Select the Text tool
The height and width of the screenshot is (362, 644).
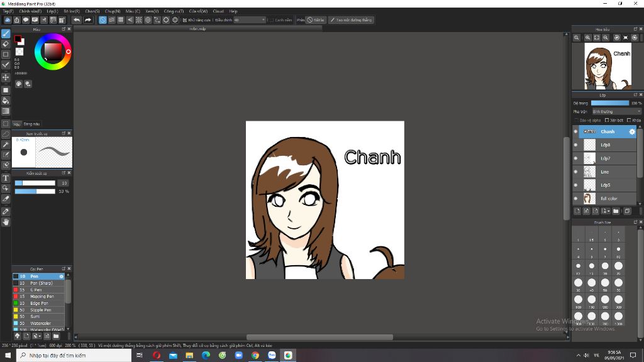[6, 178]
